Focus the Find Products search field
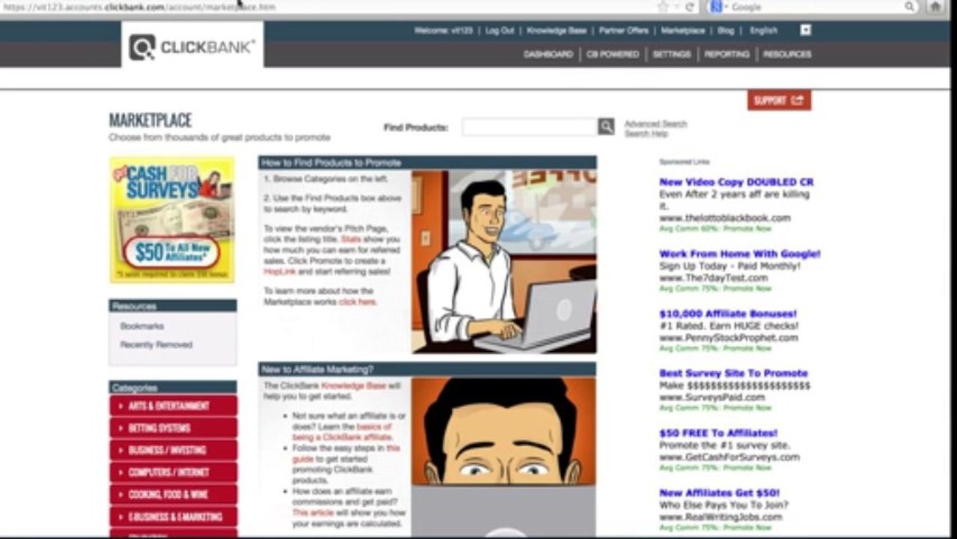This screenshot has width=957, height=539. pos(530,127)
